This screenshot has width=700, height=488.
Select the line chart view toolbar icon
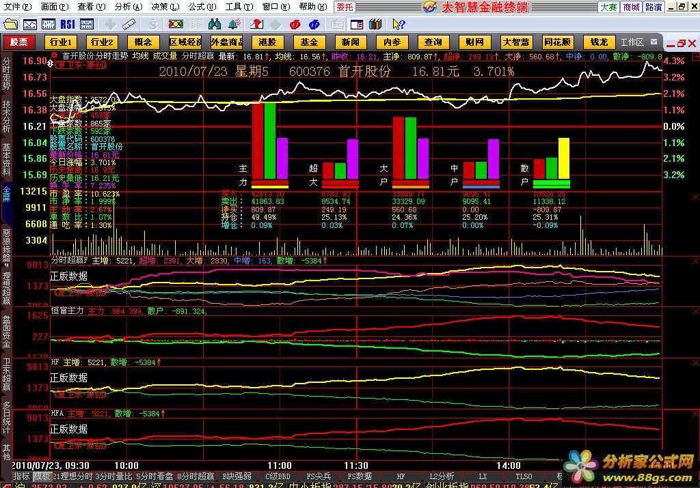click(30, 24)
